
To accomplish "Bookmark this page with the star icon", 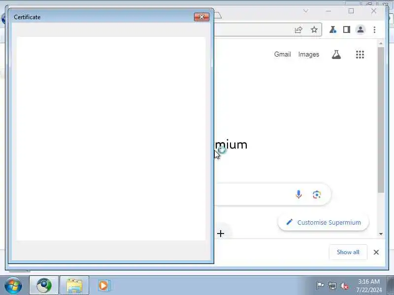I will point(314,29).
